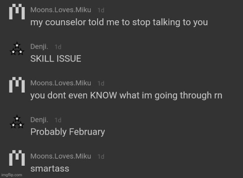Click Moons.Loves.Miku avatar beside smartass comment
This screenshot has width=243, height=178.
point(17,160)
